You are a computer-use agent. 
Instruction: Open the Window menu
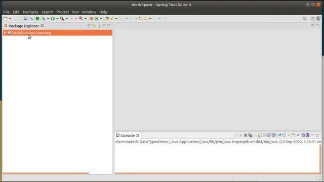point(89,12)
